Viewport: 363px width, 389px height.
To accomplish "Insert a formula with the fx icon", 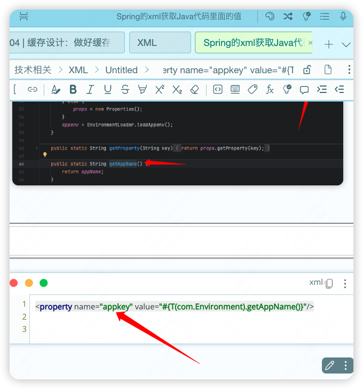I will coord(270,89).
